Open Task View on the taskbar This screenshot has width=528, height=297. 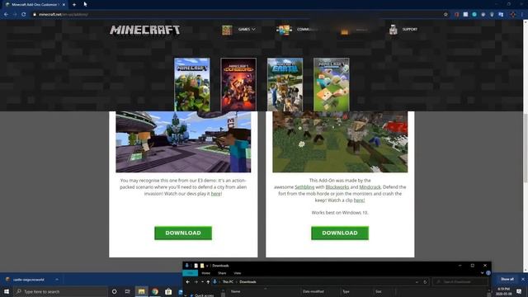[x=127, y=291]
